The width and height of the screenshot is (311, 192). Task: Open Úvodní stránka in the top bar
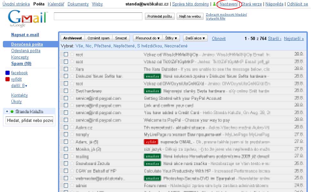pos(16,4)
